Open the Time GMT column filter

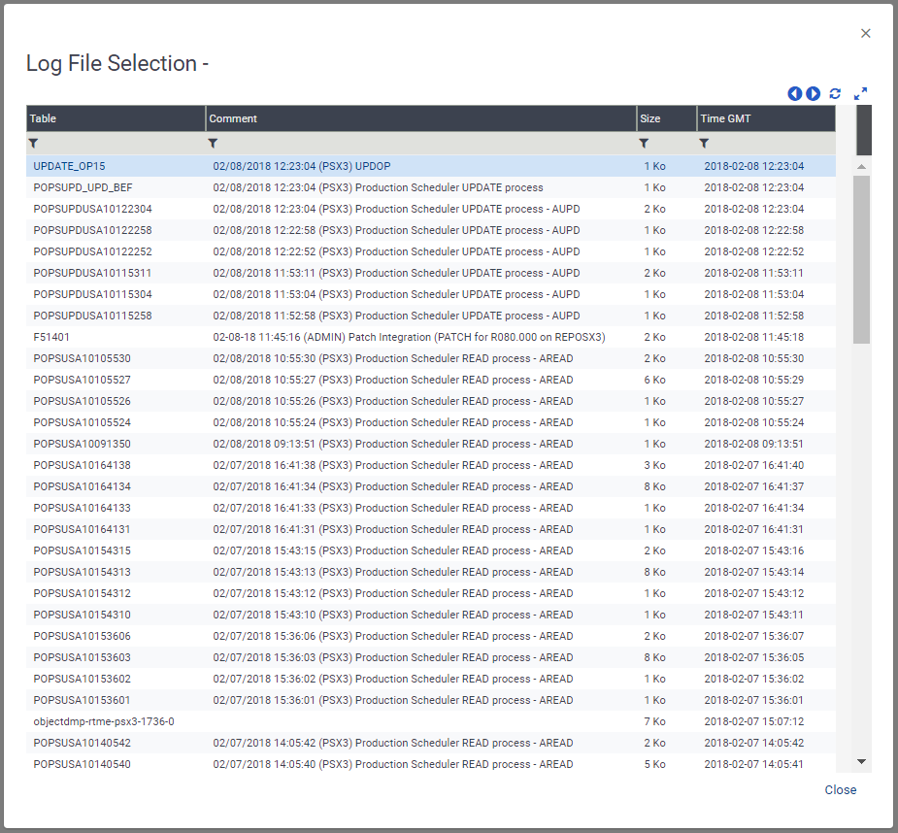[704, 144]
